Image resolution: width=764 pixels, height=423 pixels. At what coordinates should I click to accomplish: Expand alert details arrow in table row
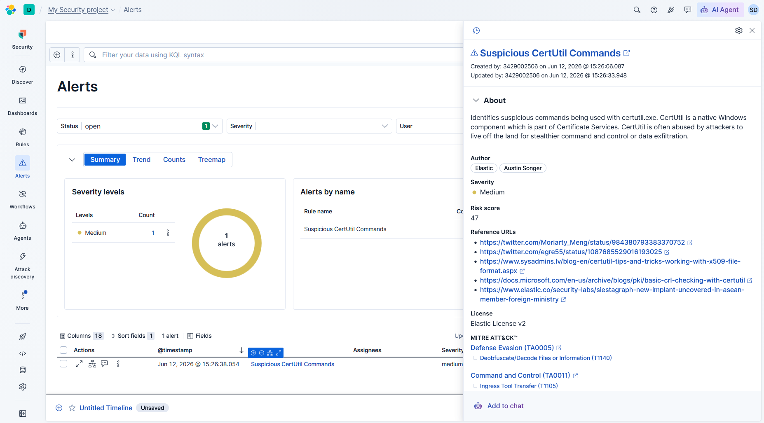coord(79,364)
